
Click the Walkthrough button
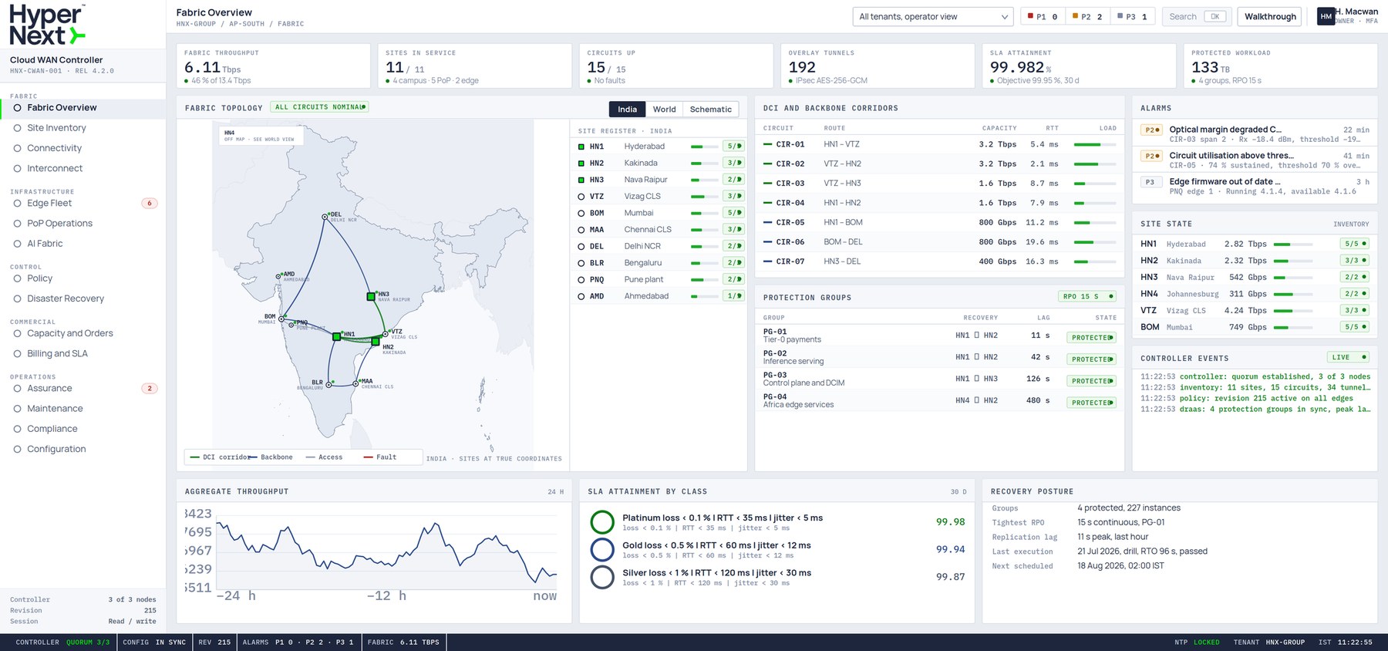pos(1270,16)
